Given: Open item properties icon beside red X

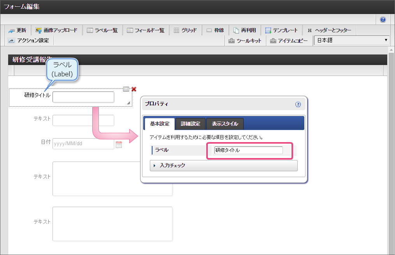Looking at the screenshot, I should coord(126,89).
